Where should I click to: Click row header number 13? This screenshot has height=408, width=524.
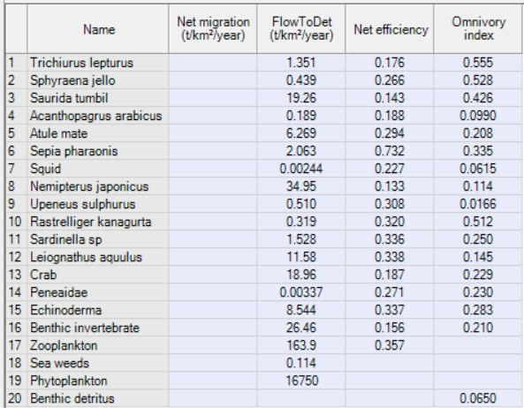point(17,276)
